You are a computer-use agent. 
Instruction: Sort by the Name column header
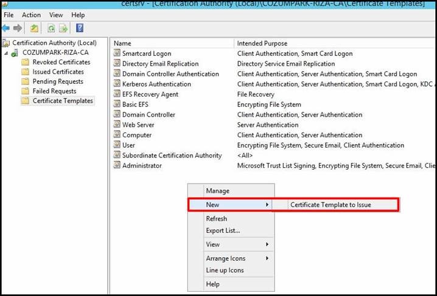(173, 43)
